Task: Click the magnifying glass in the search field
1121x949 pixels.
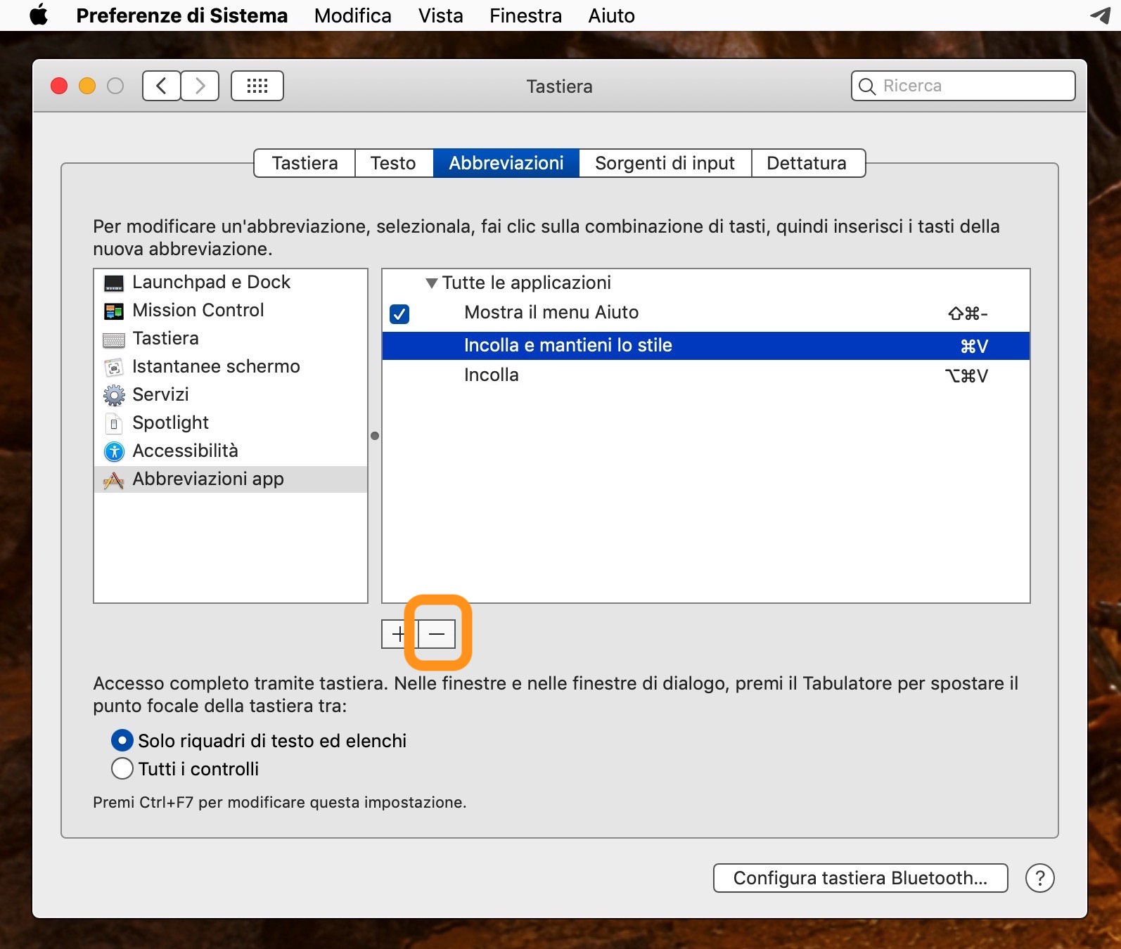Action: click(x=867, y=86)
